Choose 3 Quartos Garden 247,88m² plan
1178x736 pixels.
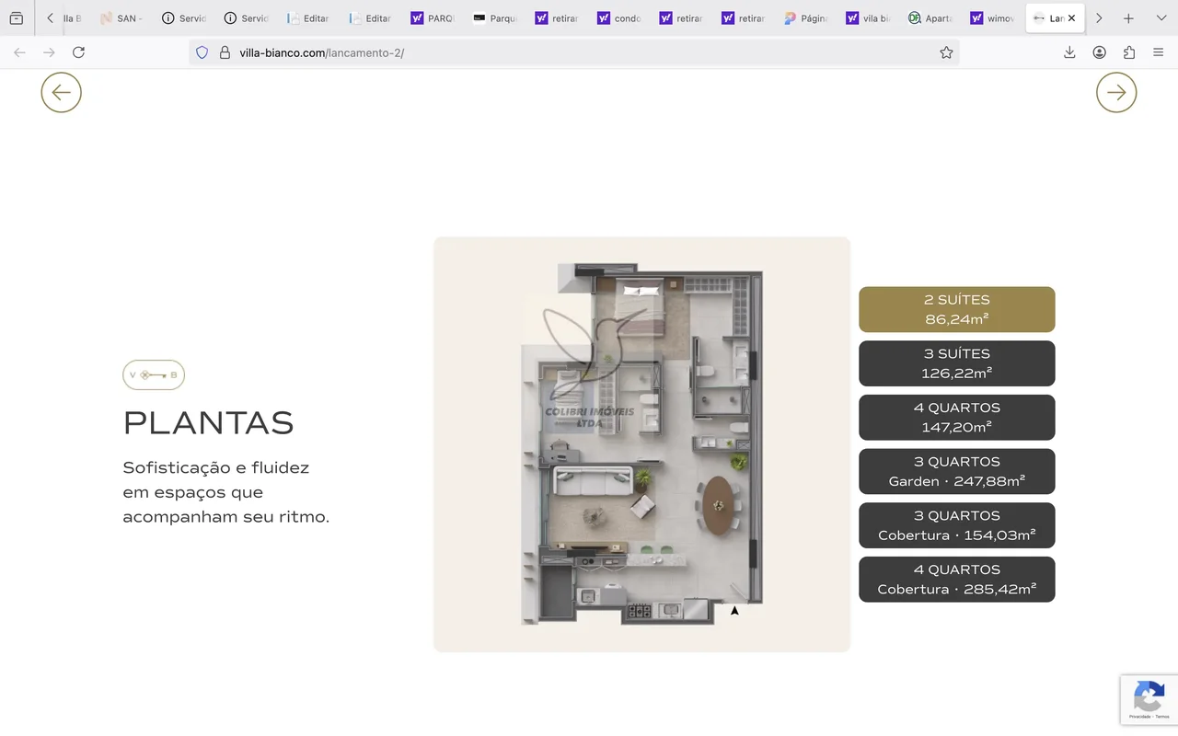click(x=956, y=471)
